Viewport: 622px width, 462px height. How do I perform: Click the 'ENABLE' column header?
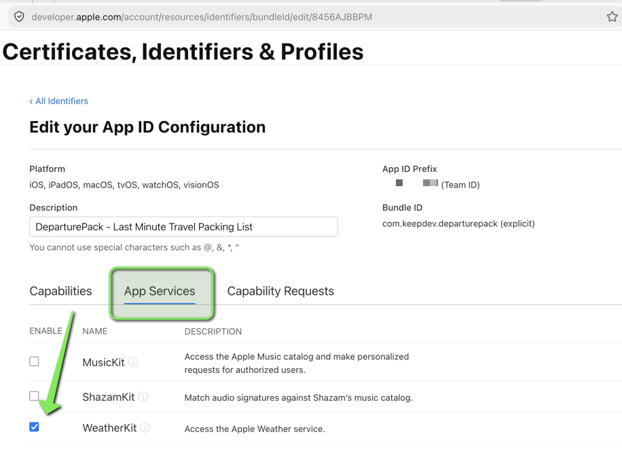click(45, 331)
